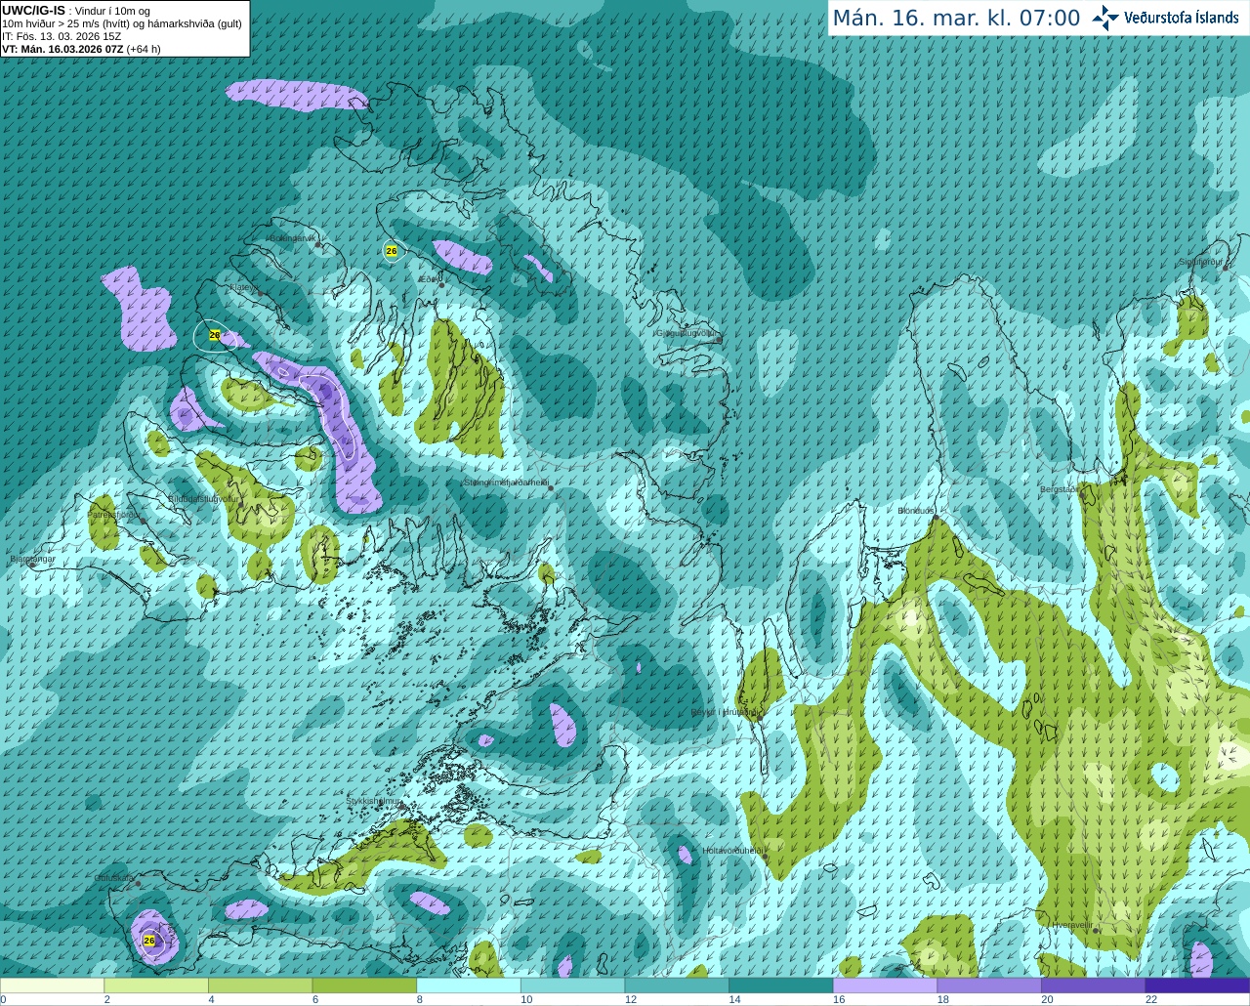Click the yellow 26 gust marker near Æðey
The height and width of the screenshot is (1006, 1250).
click(392, 251)
